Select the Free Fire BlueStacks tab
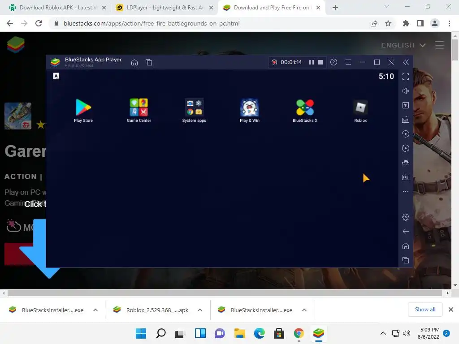 tap(271, 8)
